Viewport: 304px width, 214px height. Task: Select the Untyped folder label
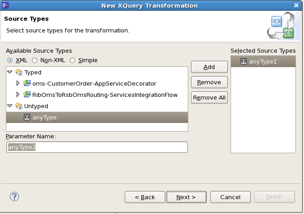(x=36, y=106)
